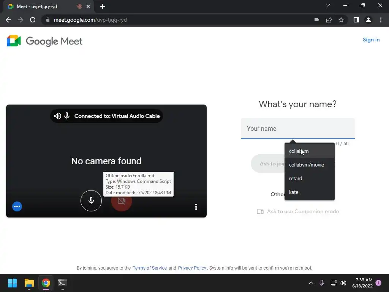Screen dimensions: 389x292
Task: Open a new tab with plus button
Action: [103, 6]
